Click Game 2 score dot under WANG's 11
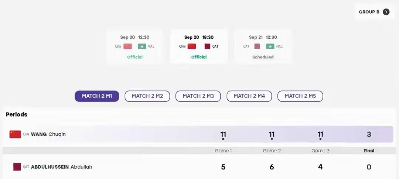The height and width of the screenshot is (179, 399). [272, 139]
